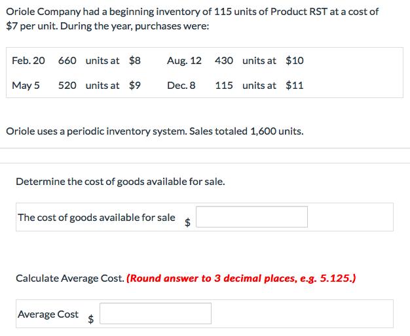Click the red rounding instruction text
The height and width of the screenshot is (336, 410).
pyautogui.click(x=240, y=278)
